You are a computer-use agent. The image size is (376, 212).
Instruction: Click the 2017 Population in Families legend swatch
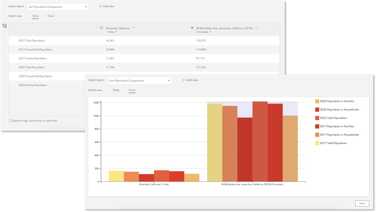[x=317, y=127]
